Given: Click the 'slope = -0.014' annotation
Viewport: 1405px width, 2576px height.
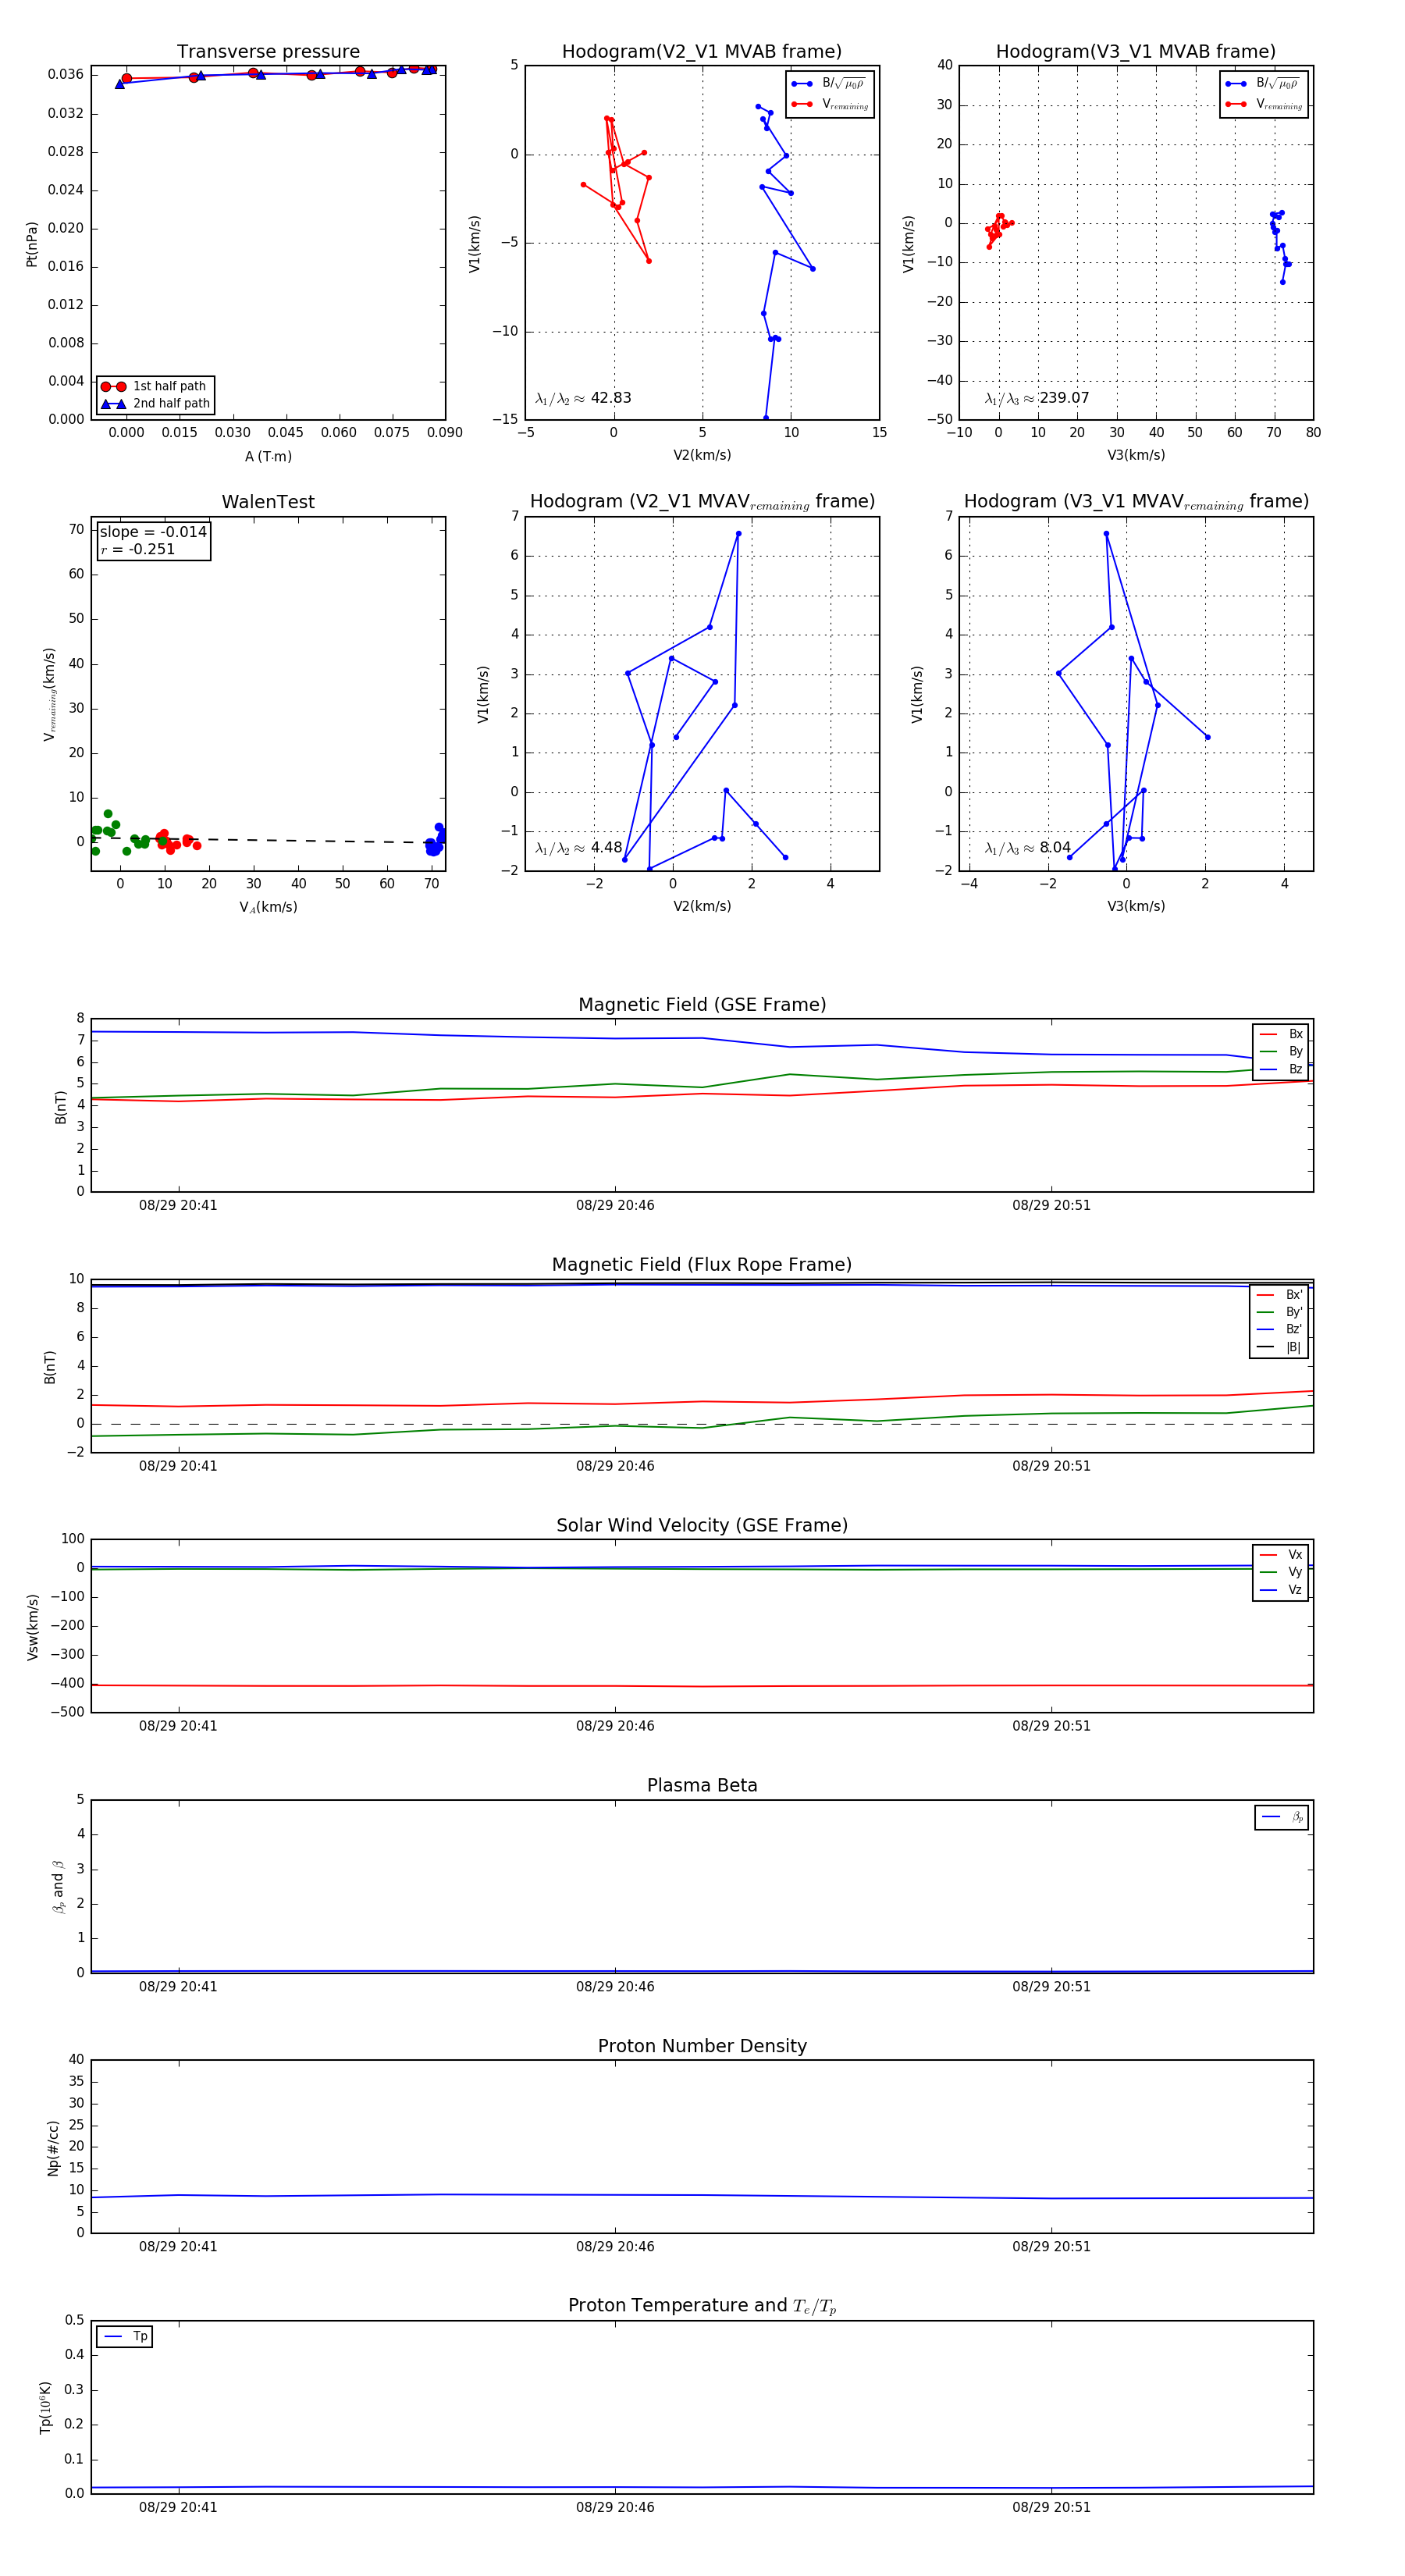Looking at the screenshot, I should [x=153, y=532].
